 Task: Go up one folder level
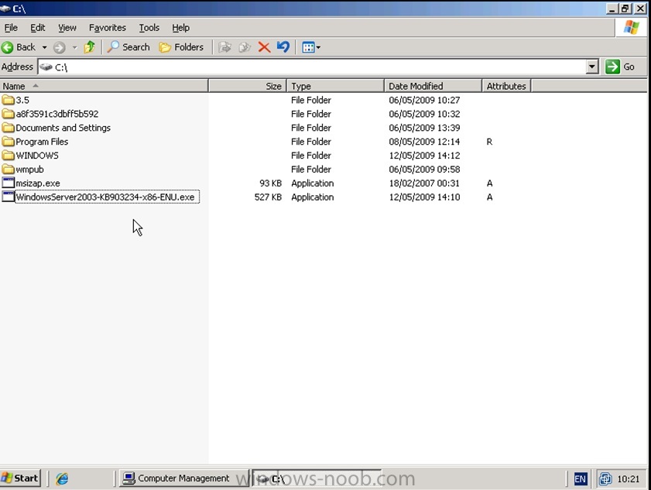click(89, 47)
